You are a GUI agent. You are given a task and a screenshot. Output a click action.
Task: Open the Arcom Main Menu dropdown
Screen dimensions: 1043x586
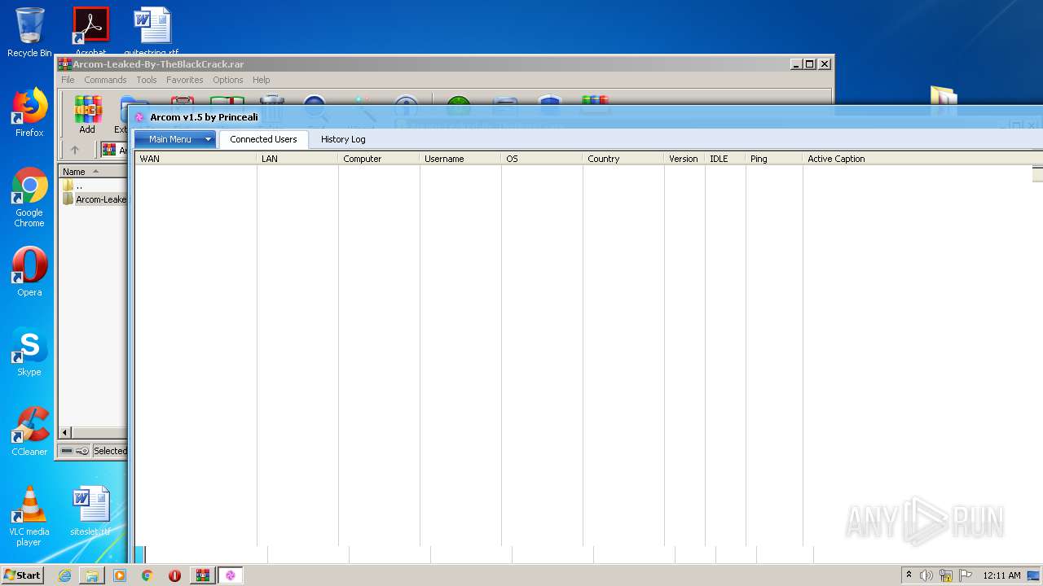pos(175,139)
